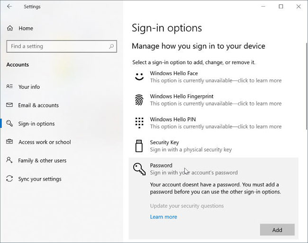
Task: Click the Access work or school briefcase icon
Action: pos(9,141)
